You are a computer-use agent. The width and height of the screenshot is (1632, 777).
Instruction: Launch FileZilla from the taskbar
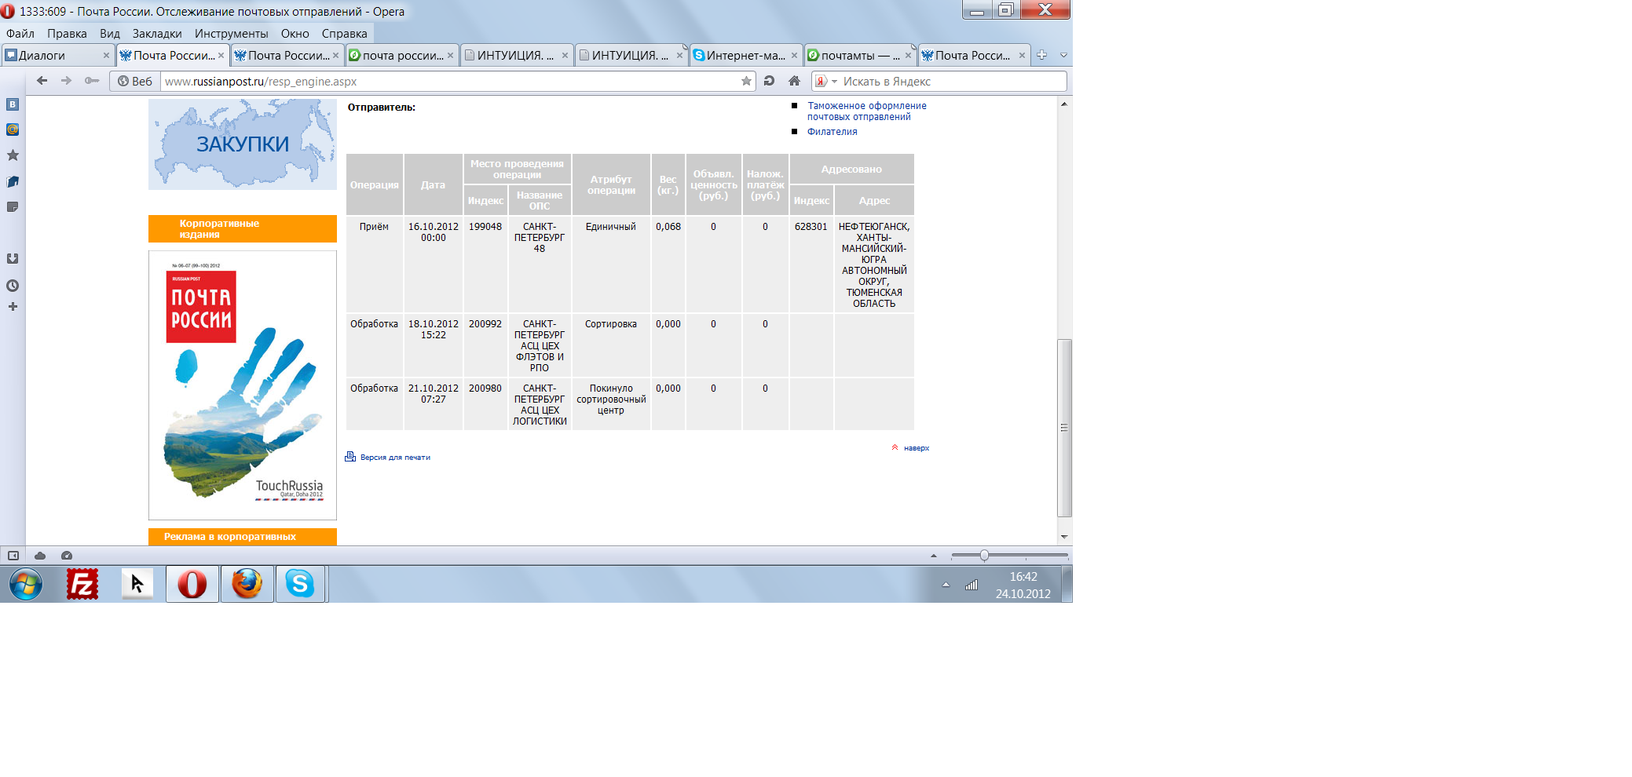(82, 584)
